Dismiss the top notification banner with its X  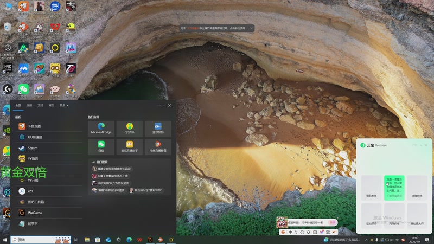pos(251,28)
